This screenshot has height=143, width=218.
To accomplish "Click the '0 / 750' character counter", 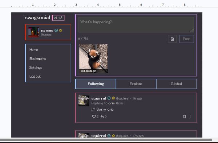I will pos(83,39).
